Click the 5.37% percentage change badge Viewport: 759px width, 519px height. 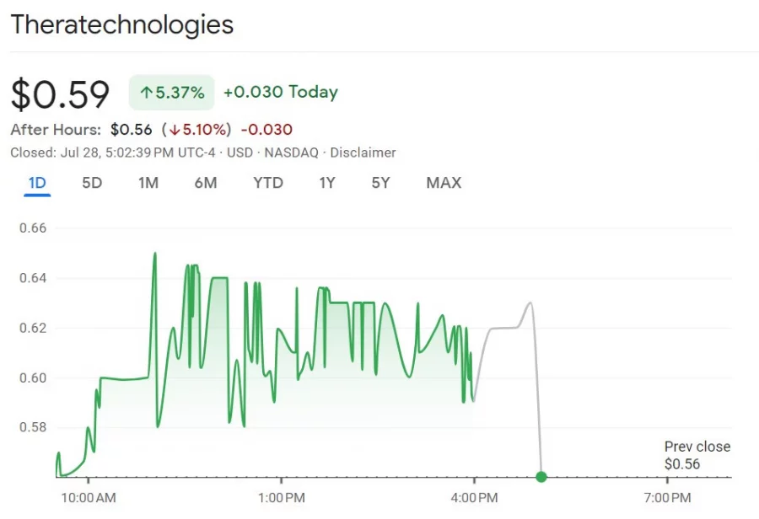171,93
